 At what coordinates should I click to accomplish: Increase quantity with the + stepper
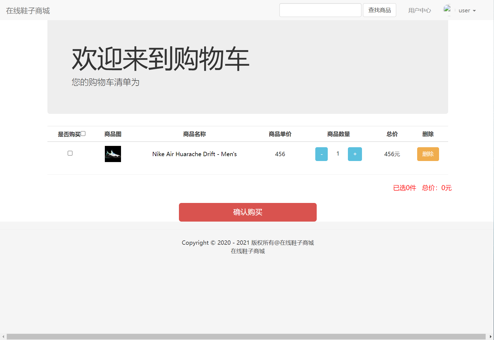(x=355, y=154)
